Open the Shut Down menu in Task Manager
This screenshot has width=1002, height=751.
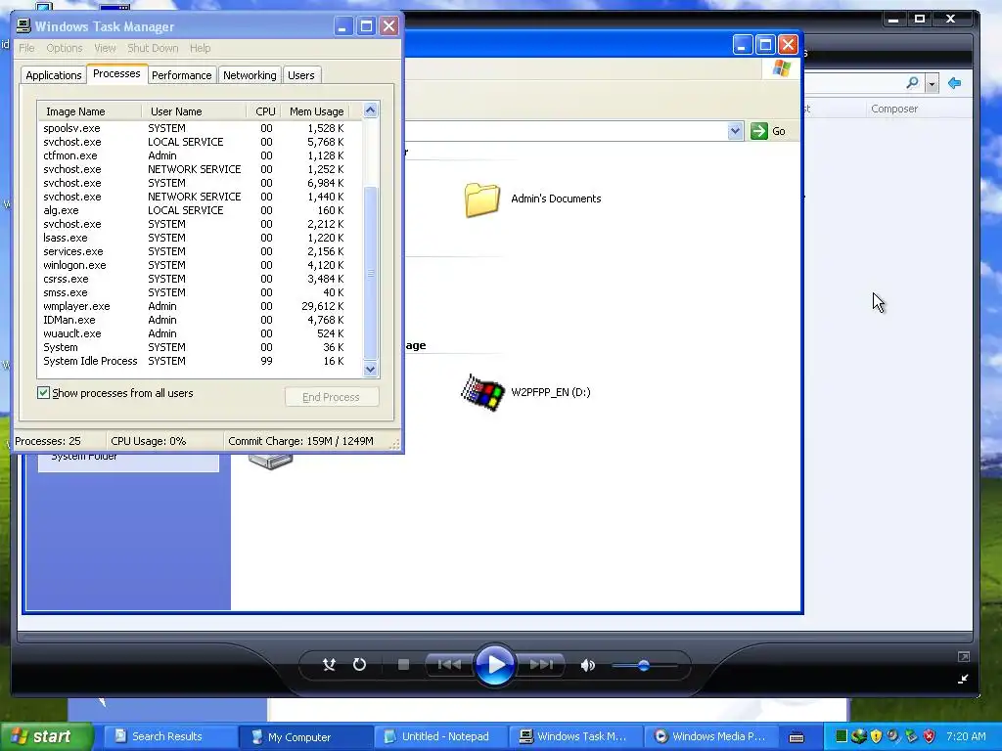click(153, 48)
